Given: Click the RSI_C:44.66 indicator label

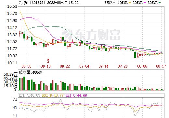Looking at the screenshot, I should [x=76, y=95].
